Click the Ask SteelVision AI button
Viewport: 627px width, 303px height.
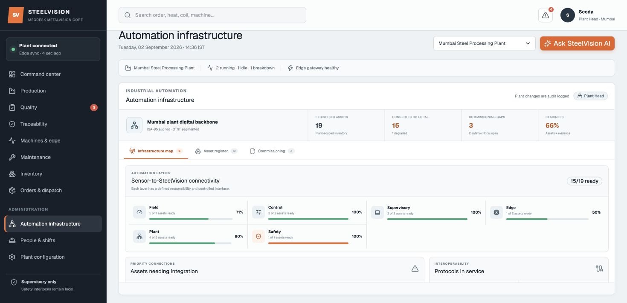coord(577,43)
